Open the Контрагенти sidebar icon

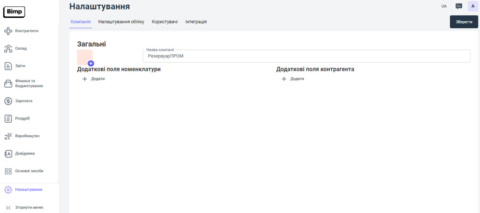[8, 31]
